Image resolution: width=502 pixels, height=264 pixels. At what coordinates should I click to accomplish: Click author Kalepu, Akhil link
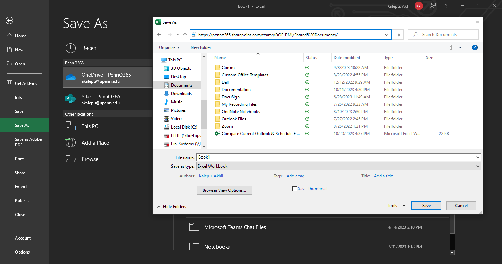coord(211,176)
